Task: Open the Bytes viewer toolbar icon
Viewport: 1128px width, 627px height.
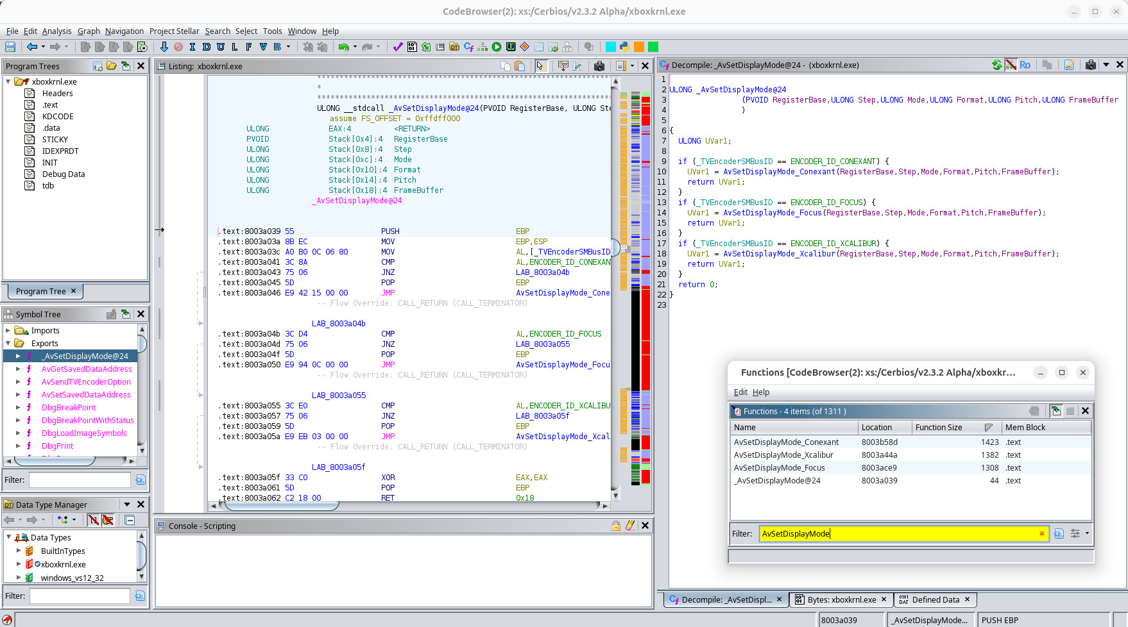Action: pos(412,47)
